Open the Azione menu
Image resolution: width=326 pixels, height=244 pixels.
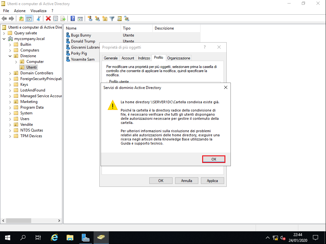pos(20,11)
